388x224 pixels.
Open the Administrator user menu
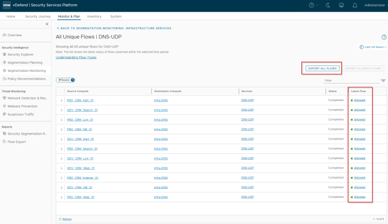[374, 5]
